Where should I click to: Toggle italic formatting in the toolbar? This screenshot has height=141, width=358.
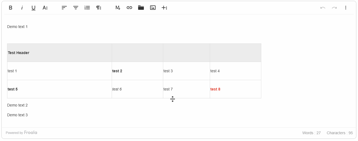pyautogui.click(x=22, y=8)
